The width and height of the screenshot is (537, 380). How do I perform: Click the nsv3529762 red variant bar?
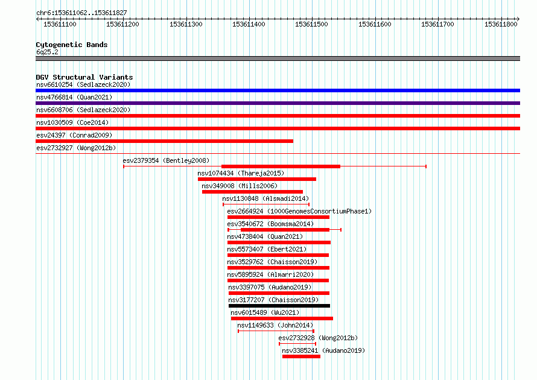coord(278,268)
